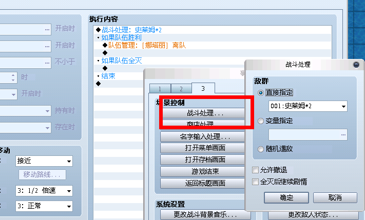Open the 接近 movement type dropdown
Image resolution: width=365 pixels, height=220 pixels.
44,161
